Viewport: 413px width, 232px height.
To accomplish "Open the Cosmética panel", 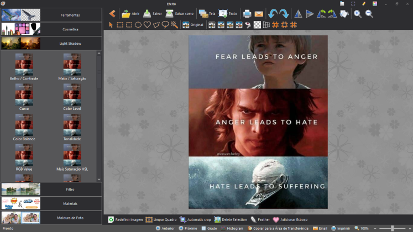I will (x=51, y=29).
